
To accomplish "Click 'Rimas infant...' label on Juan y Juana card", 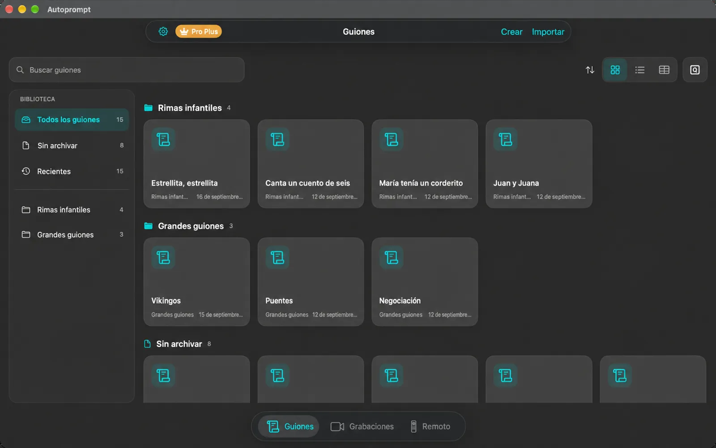I will coord(512,197).
